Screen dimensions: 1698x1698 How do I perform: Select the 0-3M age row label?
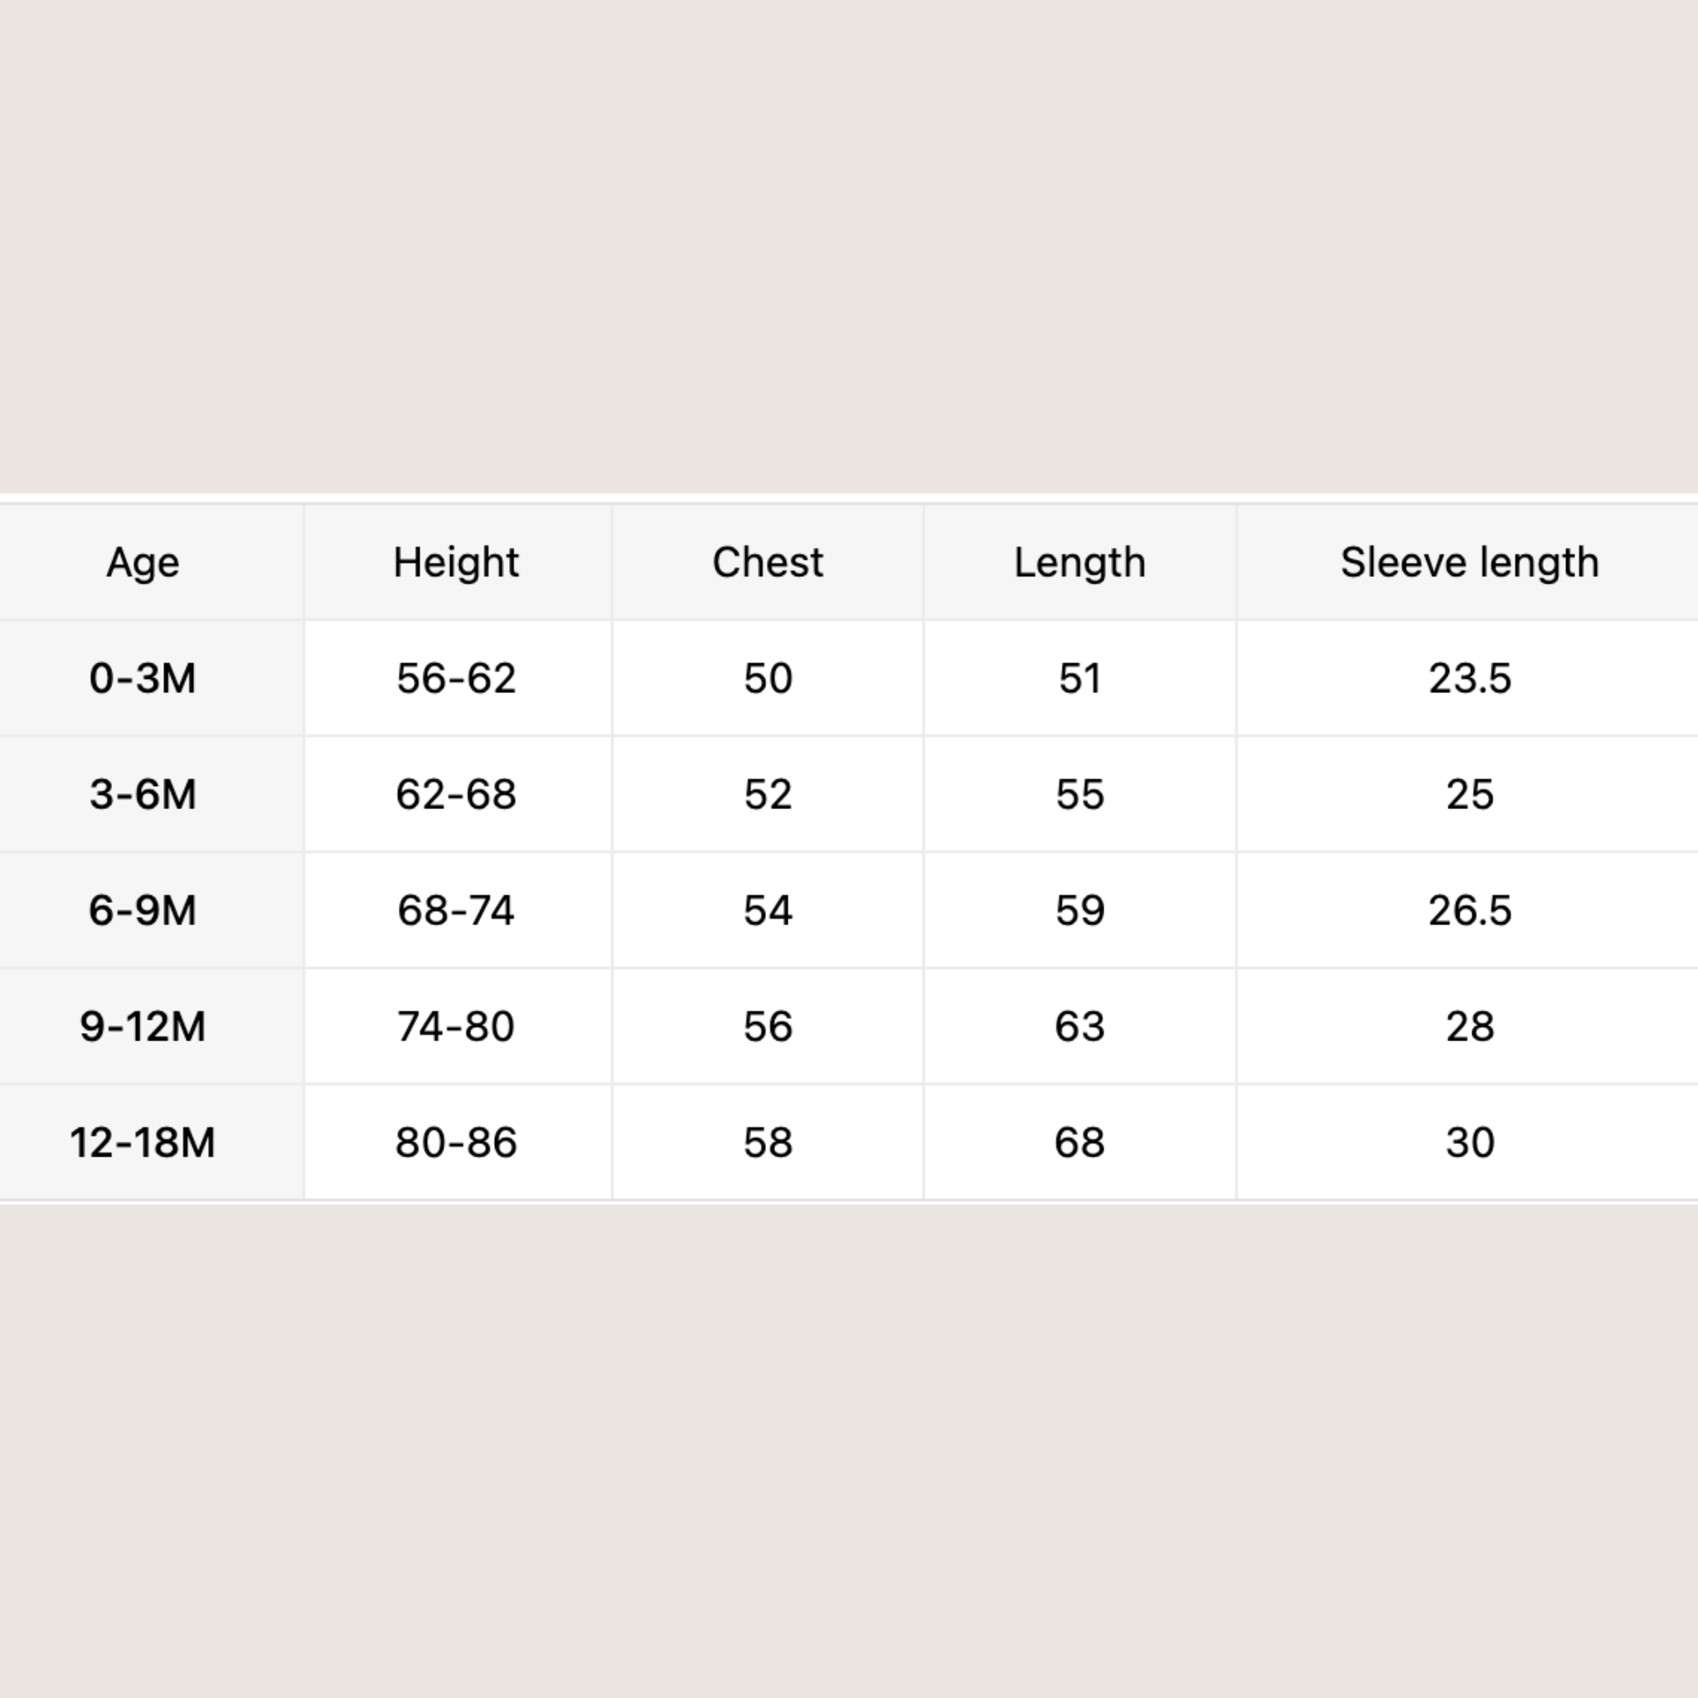tap(143, 678)
